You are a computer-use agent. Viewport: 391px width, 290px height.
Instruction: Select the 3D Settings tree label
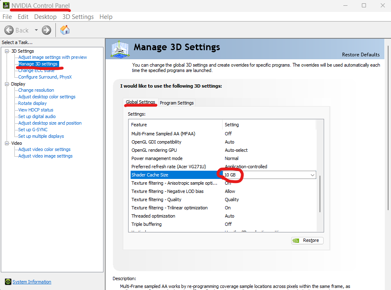(23, 51)
